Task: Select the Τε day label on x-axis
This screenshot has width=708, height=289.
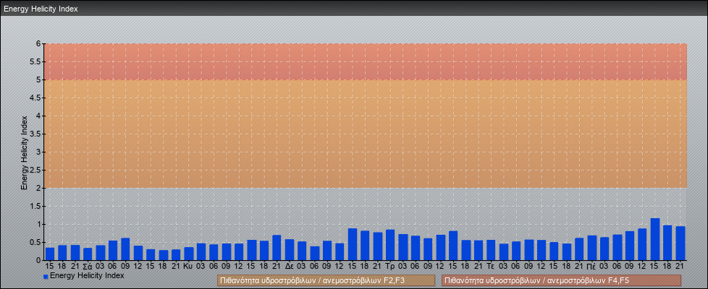Action: 491,267
